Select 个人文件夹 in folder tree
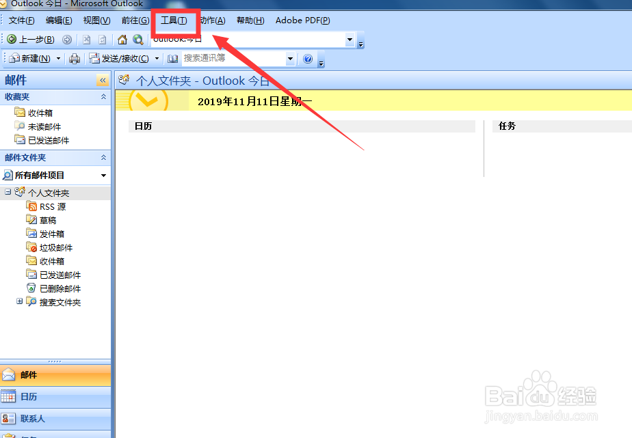The height and width of the screenshot is (438, 632). (49, 193)
